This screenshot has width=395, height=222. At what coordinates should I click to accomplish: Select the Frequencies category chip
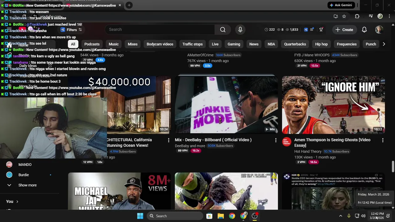pos(347,44)
